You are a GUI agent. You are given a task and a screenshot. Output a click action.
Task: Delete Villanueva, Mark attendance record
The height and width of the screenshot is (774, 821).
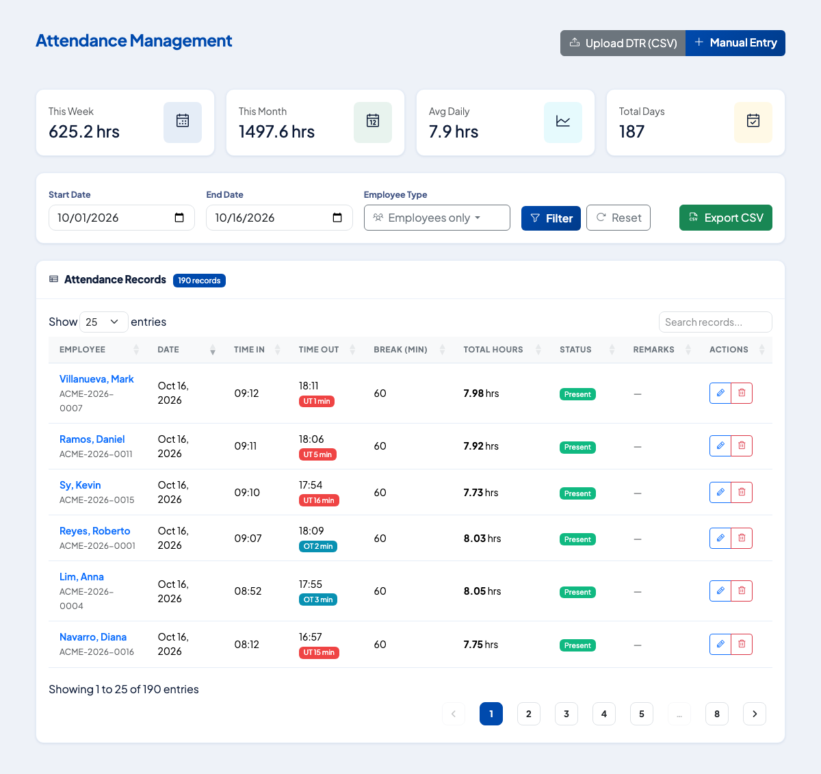click(x=742, y=393)
